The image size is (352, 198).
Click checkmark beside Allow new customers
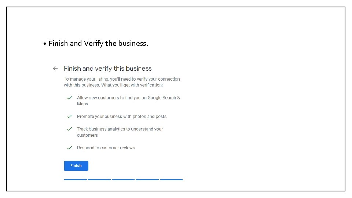pos(69,98)
